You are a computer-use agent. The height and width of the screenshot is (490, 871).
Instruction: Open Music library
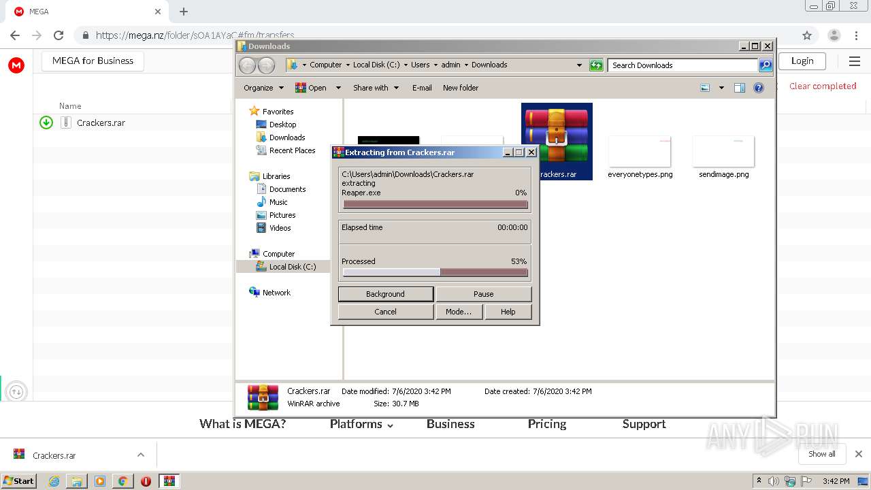[x=272, y=202]
